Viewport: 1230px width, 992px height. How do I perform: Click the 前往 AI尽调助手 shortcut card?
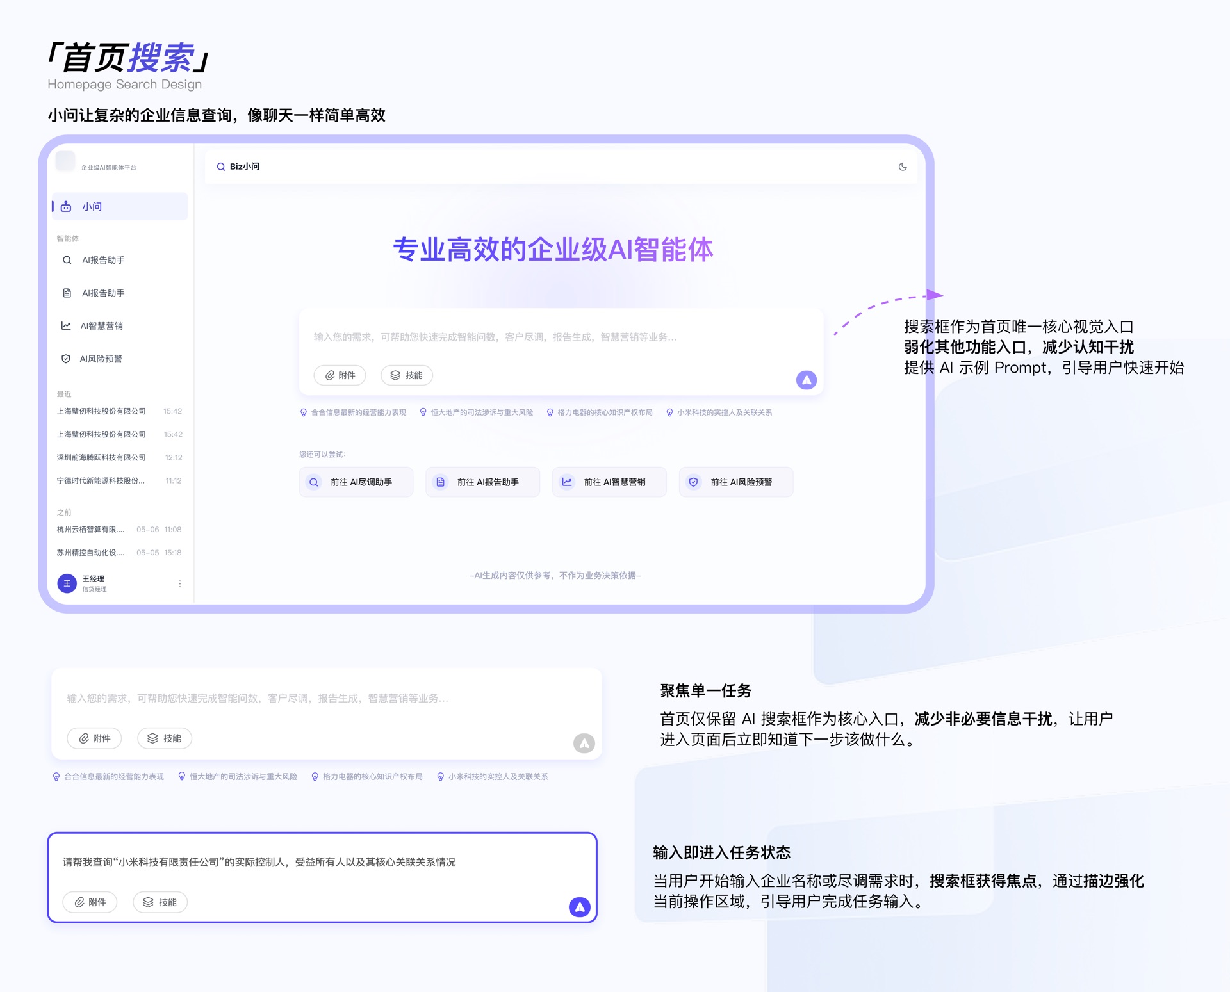(356, 482)
